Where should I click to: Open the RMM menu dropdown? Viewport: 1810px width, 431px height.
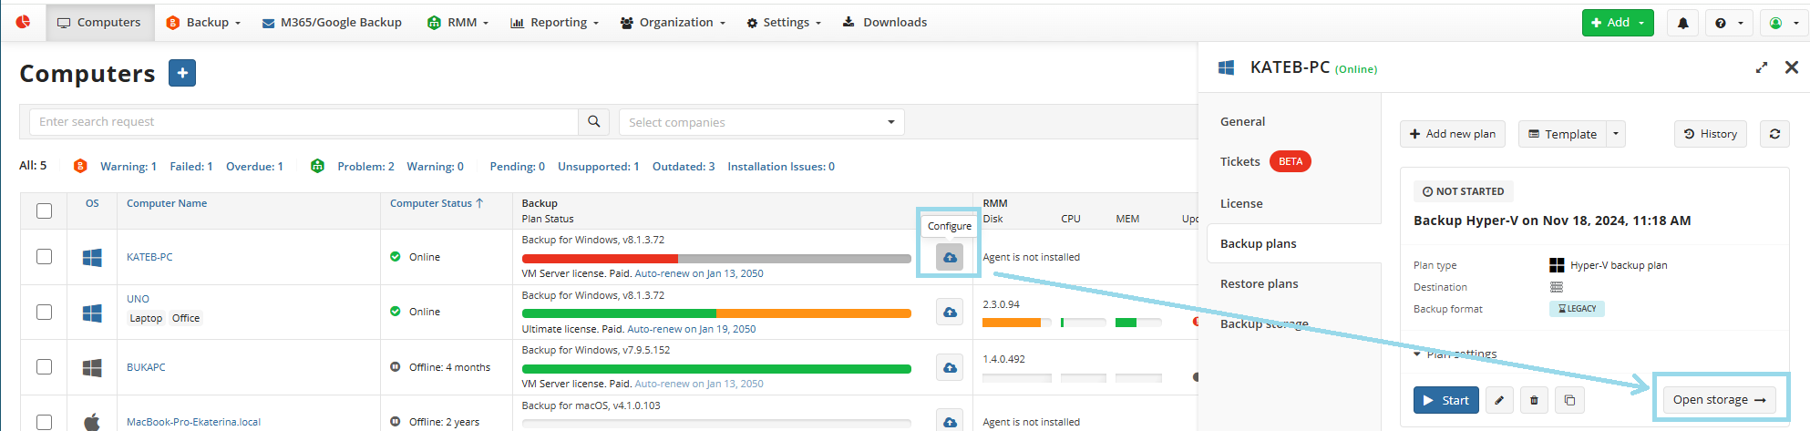tap(458, 22)
